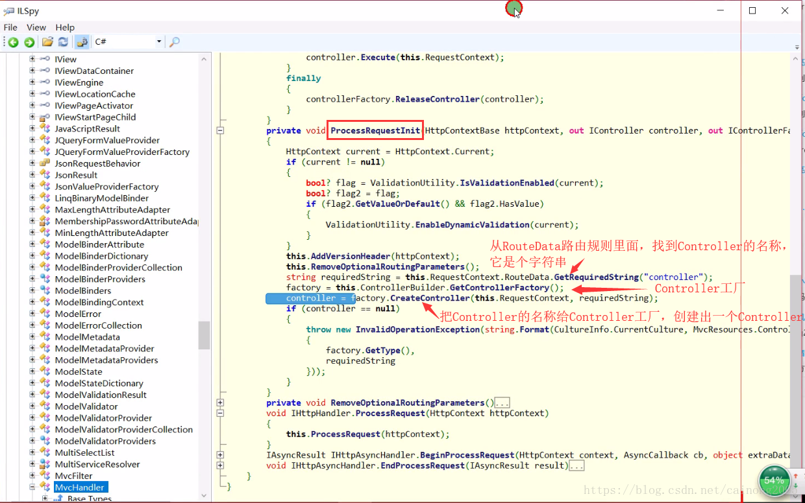
Task: Select the JsonRequestBehavior enum icon
Action: (x=45, y=163)
